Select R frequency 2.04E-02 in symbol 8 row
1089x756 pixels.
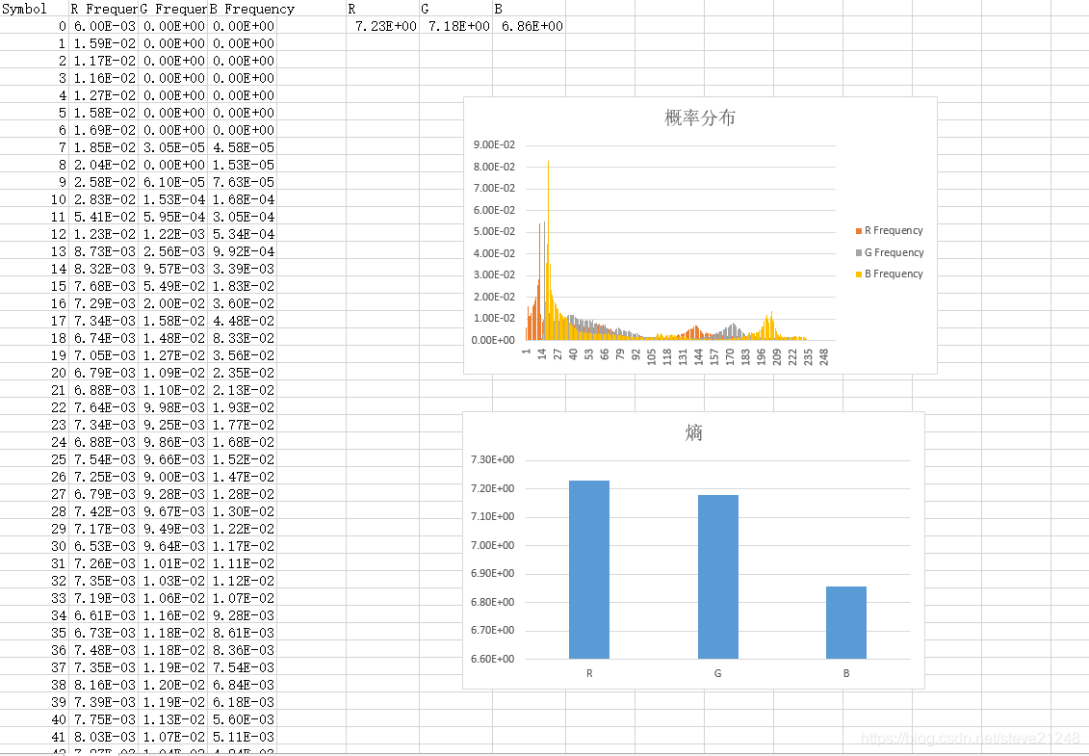(103, 165)
